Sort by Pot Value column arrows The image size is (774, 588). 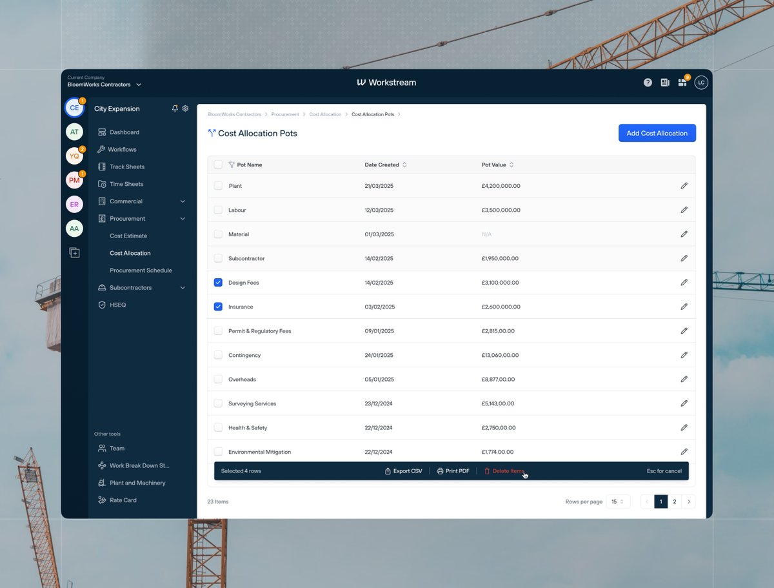pos(511,165)
